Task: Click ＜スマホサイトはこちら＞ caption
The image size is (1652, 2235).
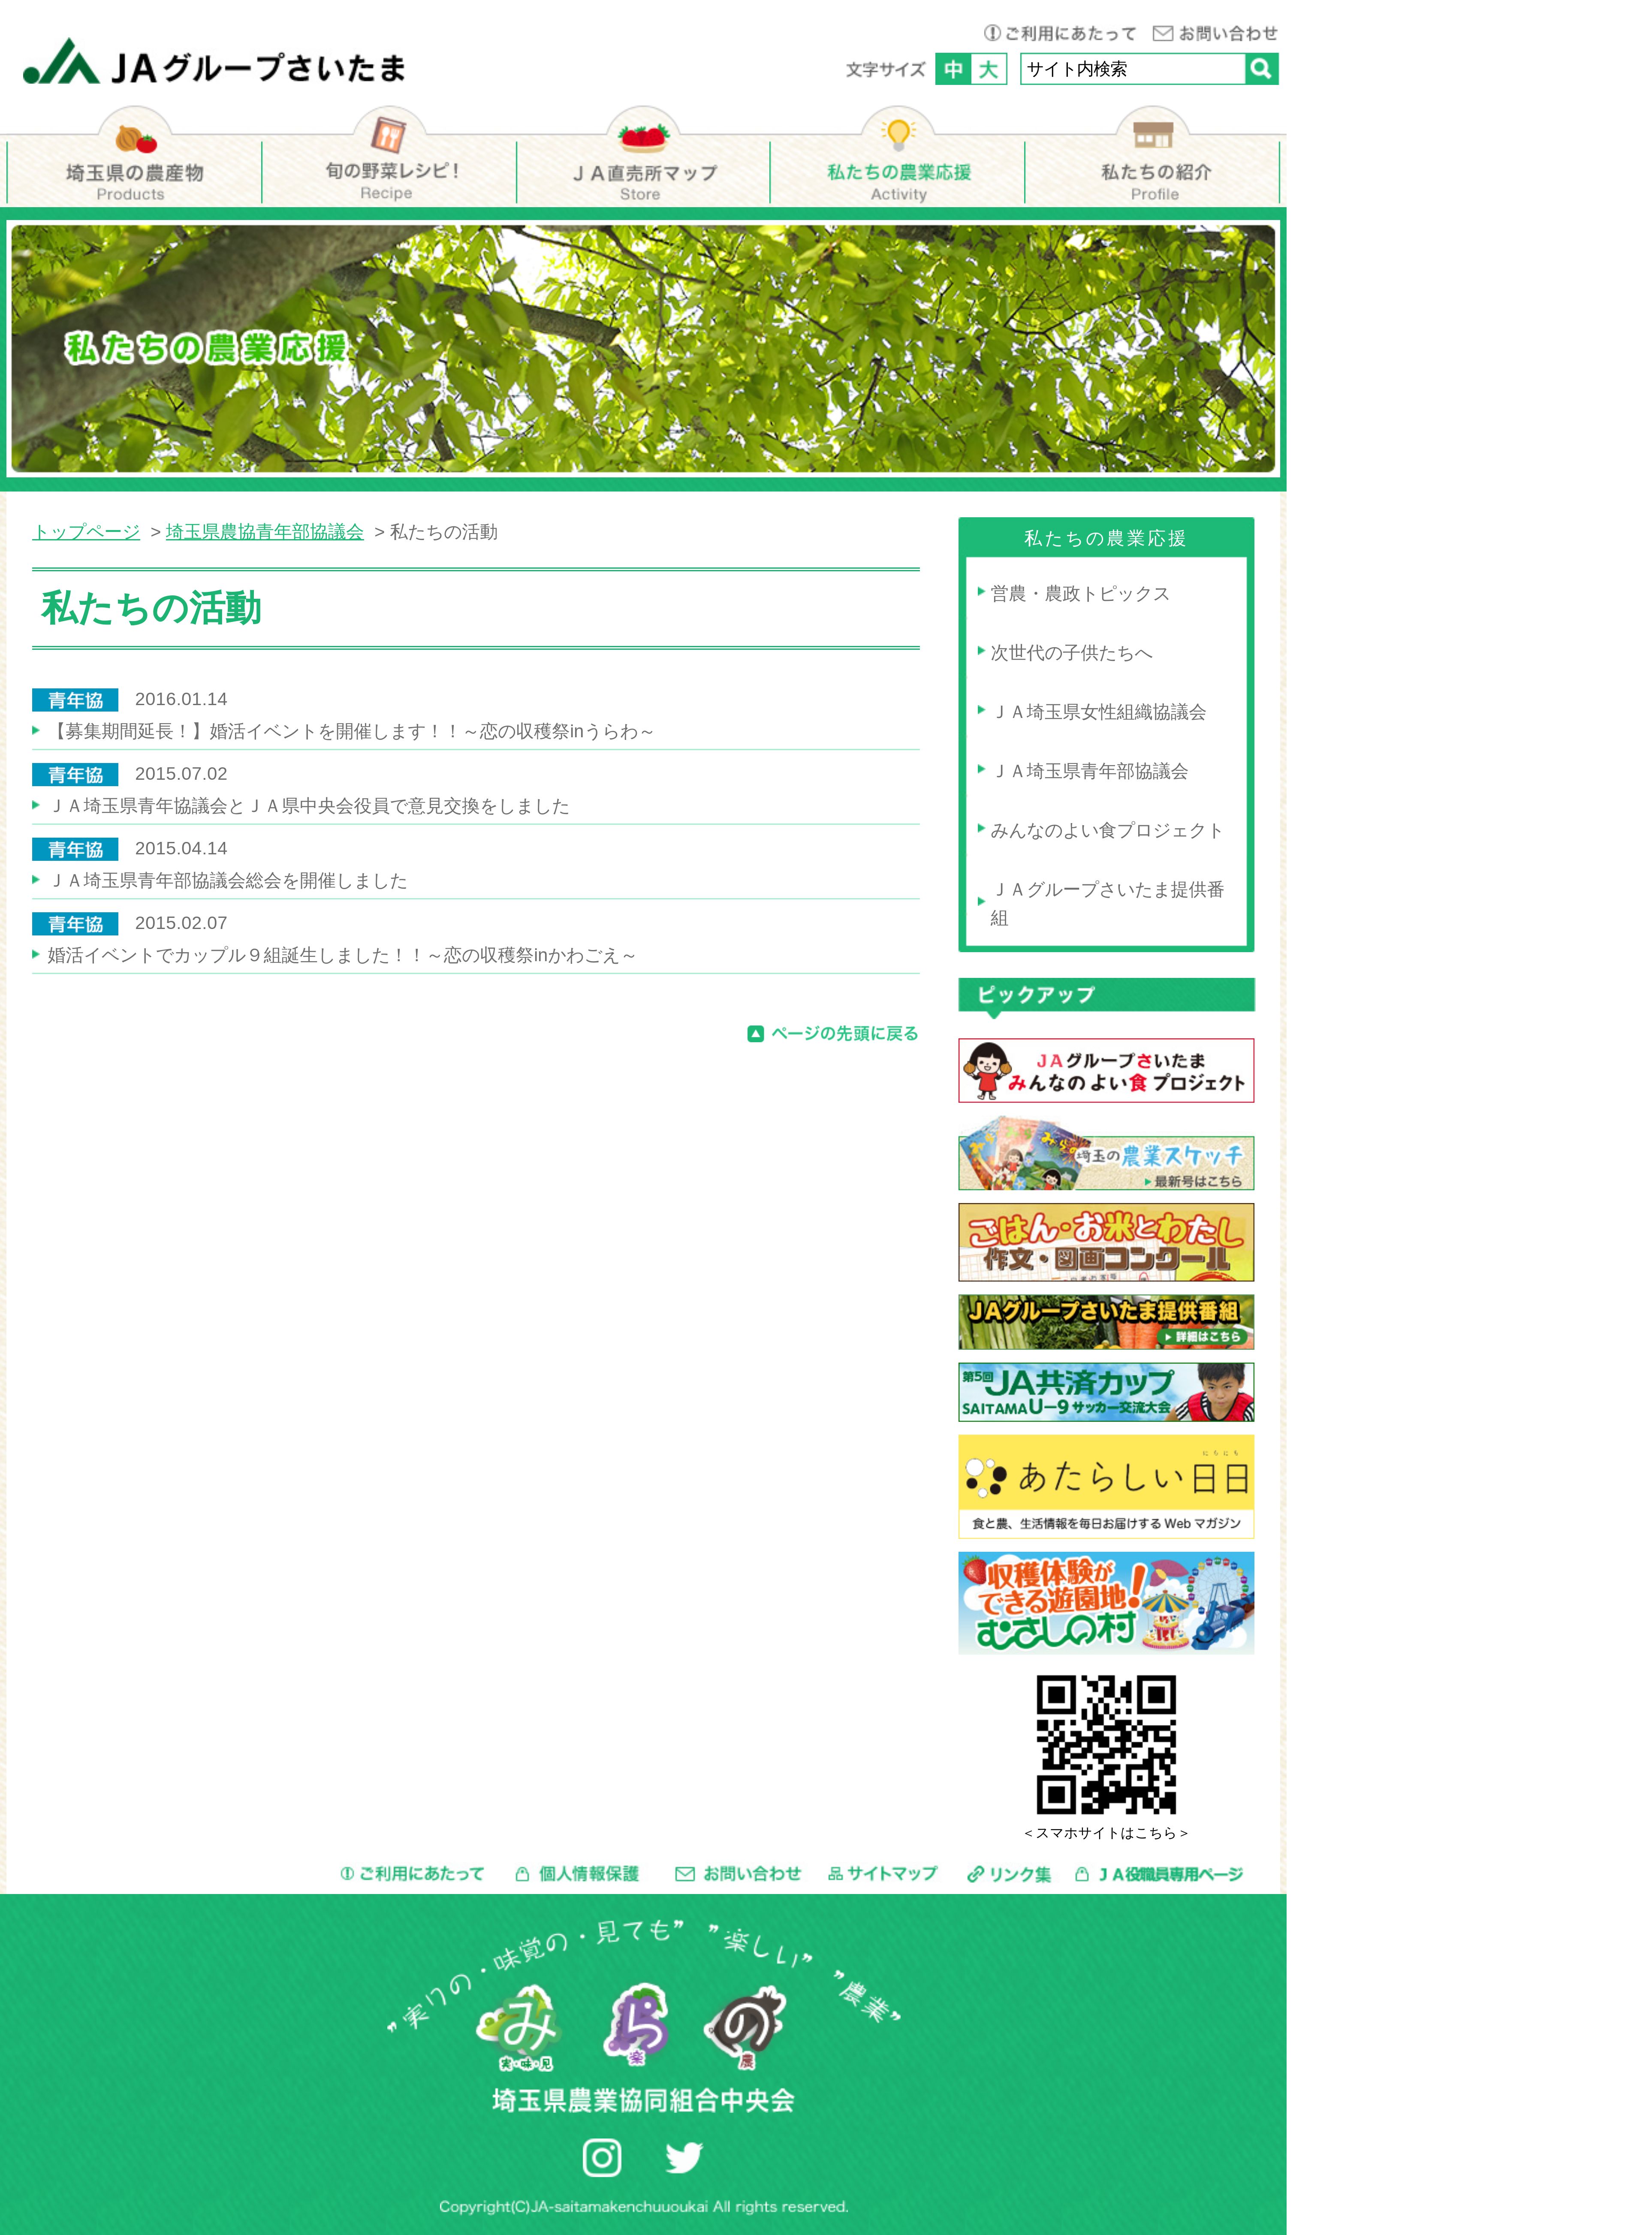Action: pyautogui.click(x=1106, y=1833)
